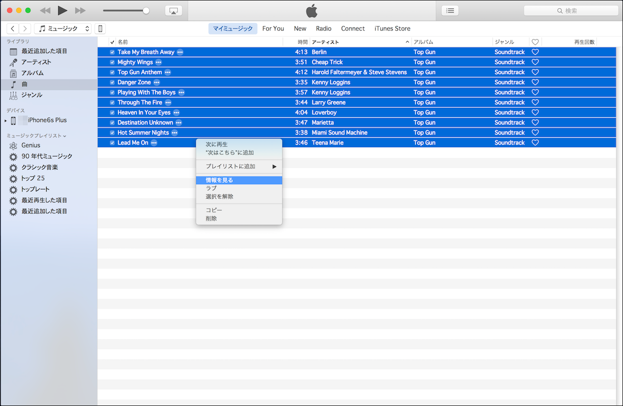Viewport: 623px width, 406px height.
Task: Uncheck the Through The Fire checkbox
Action: [x=112, y=102]
